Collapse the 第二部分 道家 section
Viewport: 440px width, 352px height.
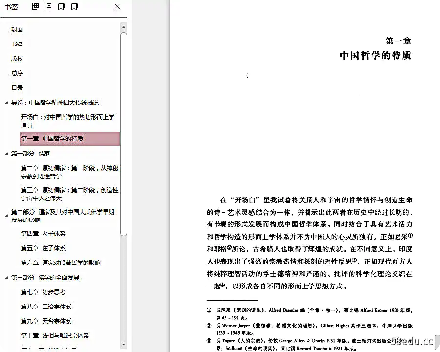[6, 216]
